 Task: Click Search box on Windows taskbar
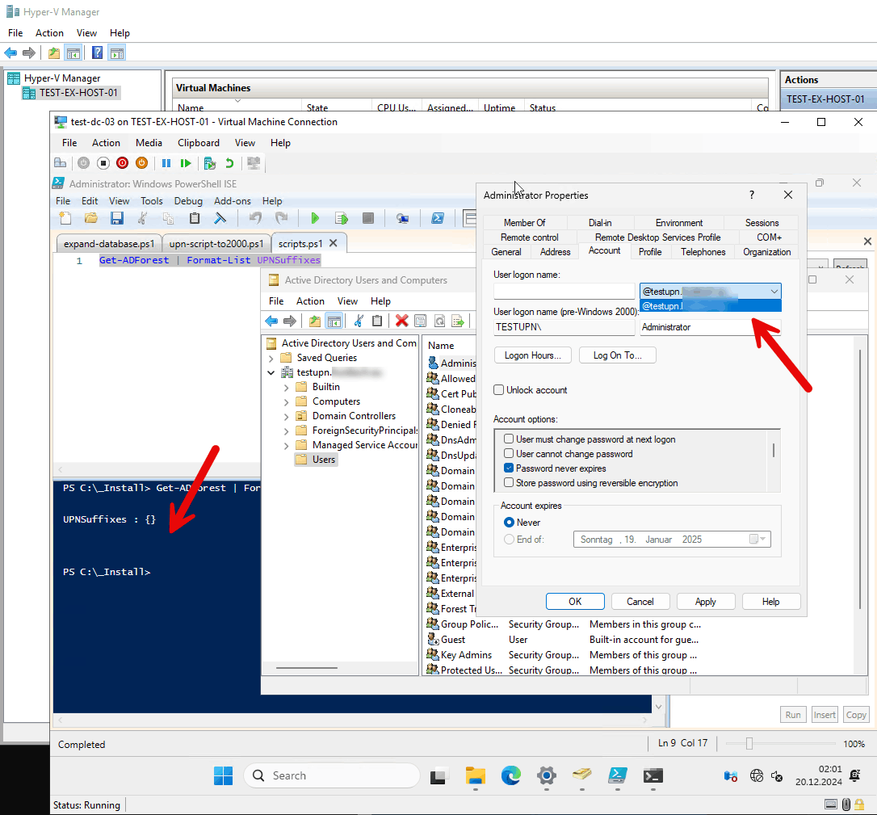click(332, 775)
